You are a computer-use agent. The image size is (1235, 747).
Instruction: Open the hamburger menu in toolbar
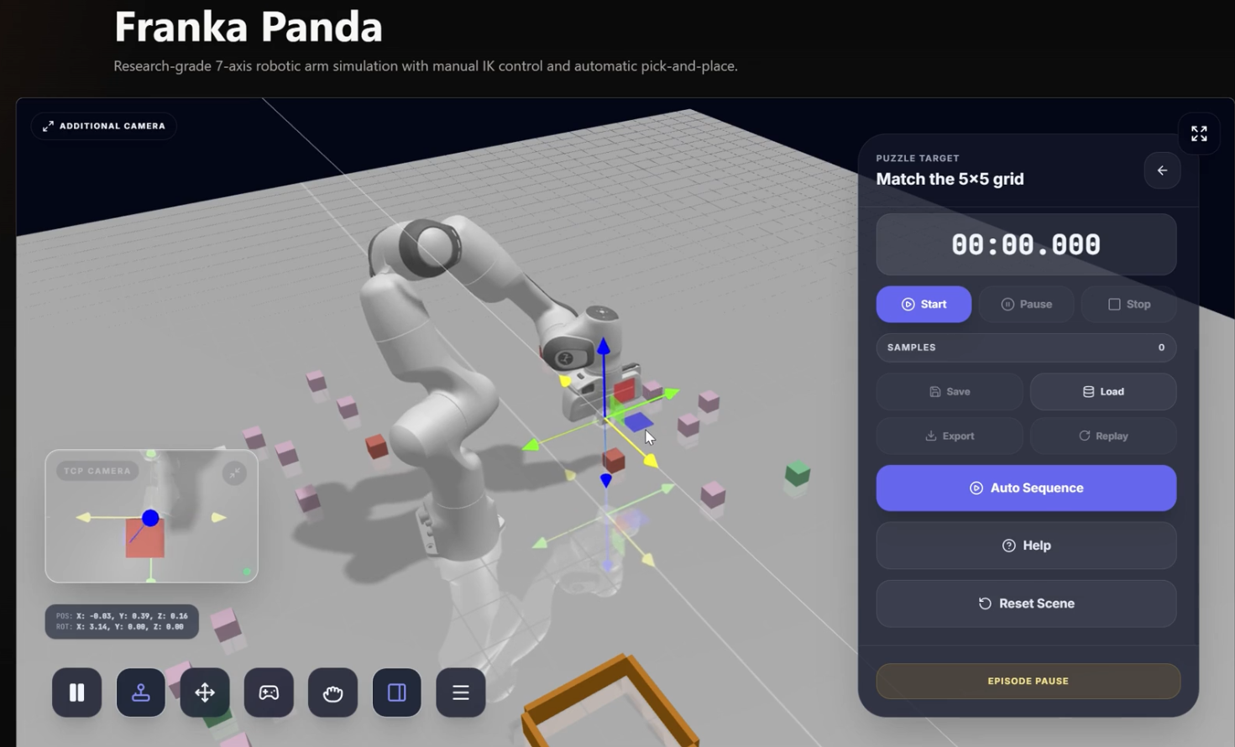[x=460, y=692]
